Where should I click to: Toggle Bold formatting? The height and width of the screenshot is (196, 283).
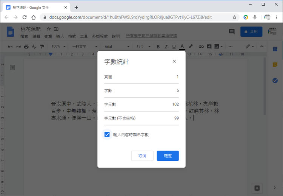[x=158, y=47]
